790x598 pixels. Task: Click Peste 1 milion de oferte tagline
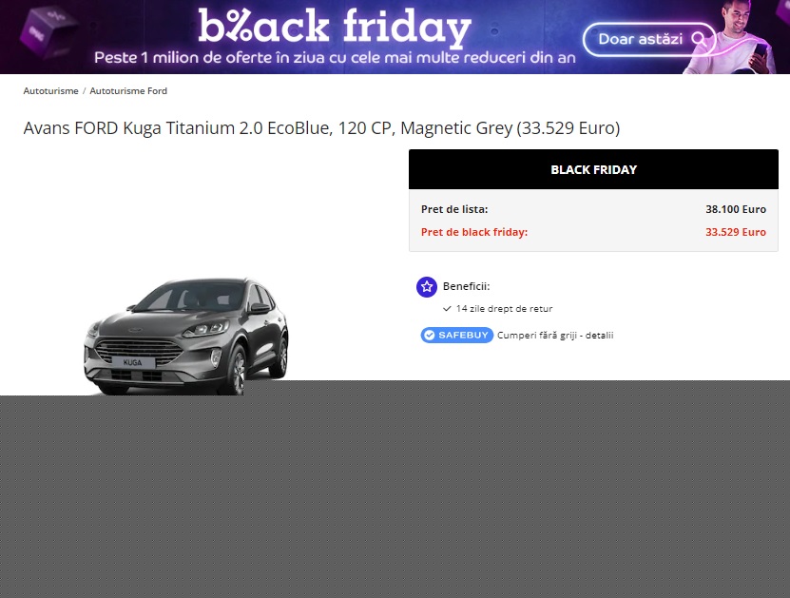click(335, 57)
